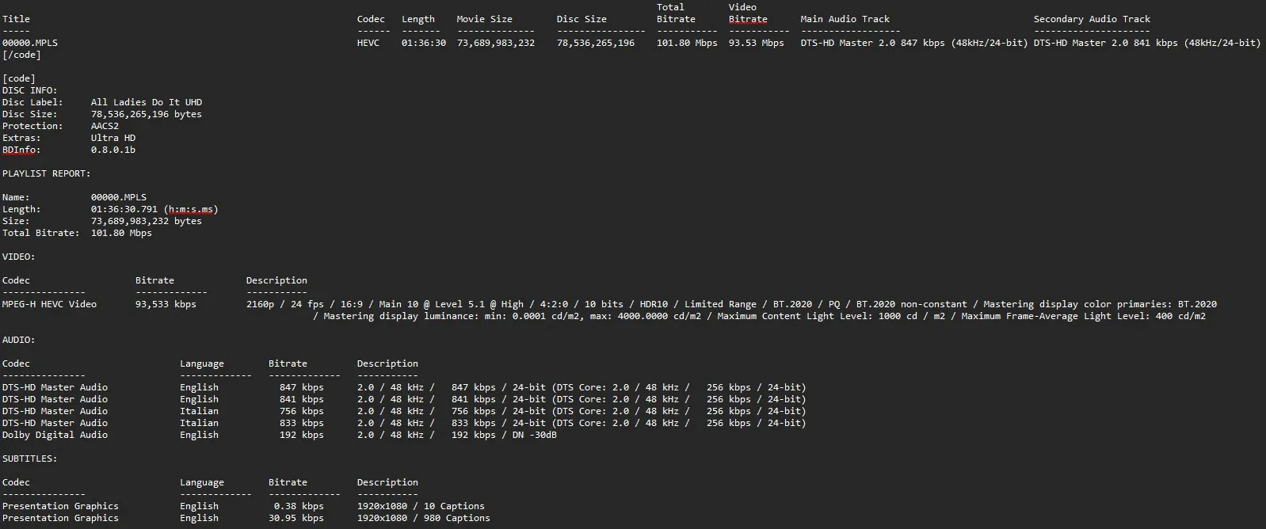Click the AACS2 protection value
The height and width of the screenshot is (529, 1266).
105,126
